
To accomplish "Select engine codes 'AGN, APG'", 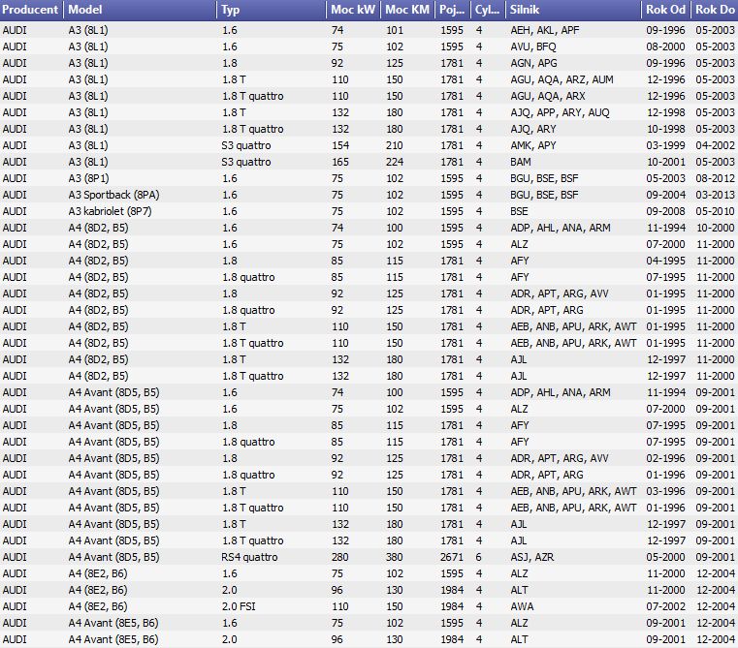I will 533,63.
